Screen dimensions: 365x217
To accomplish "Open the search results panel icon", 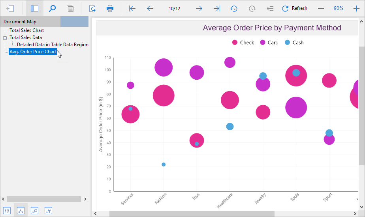I will click(34, 210).
